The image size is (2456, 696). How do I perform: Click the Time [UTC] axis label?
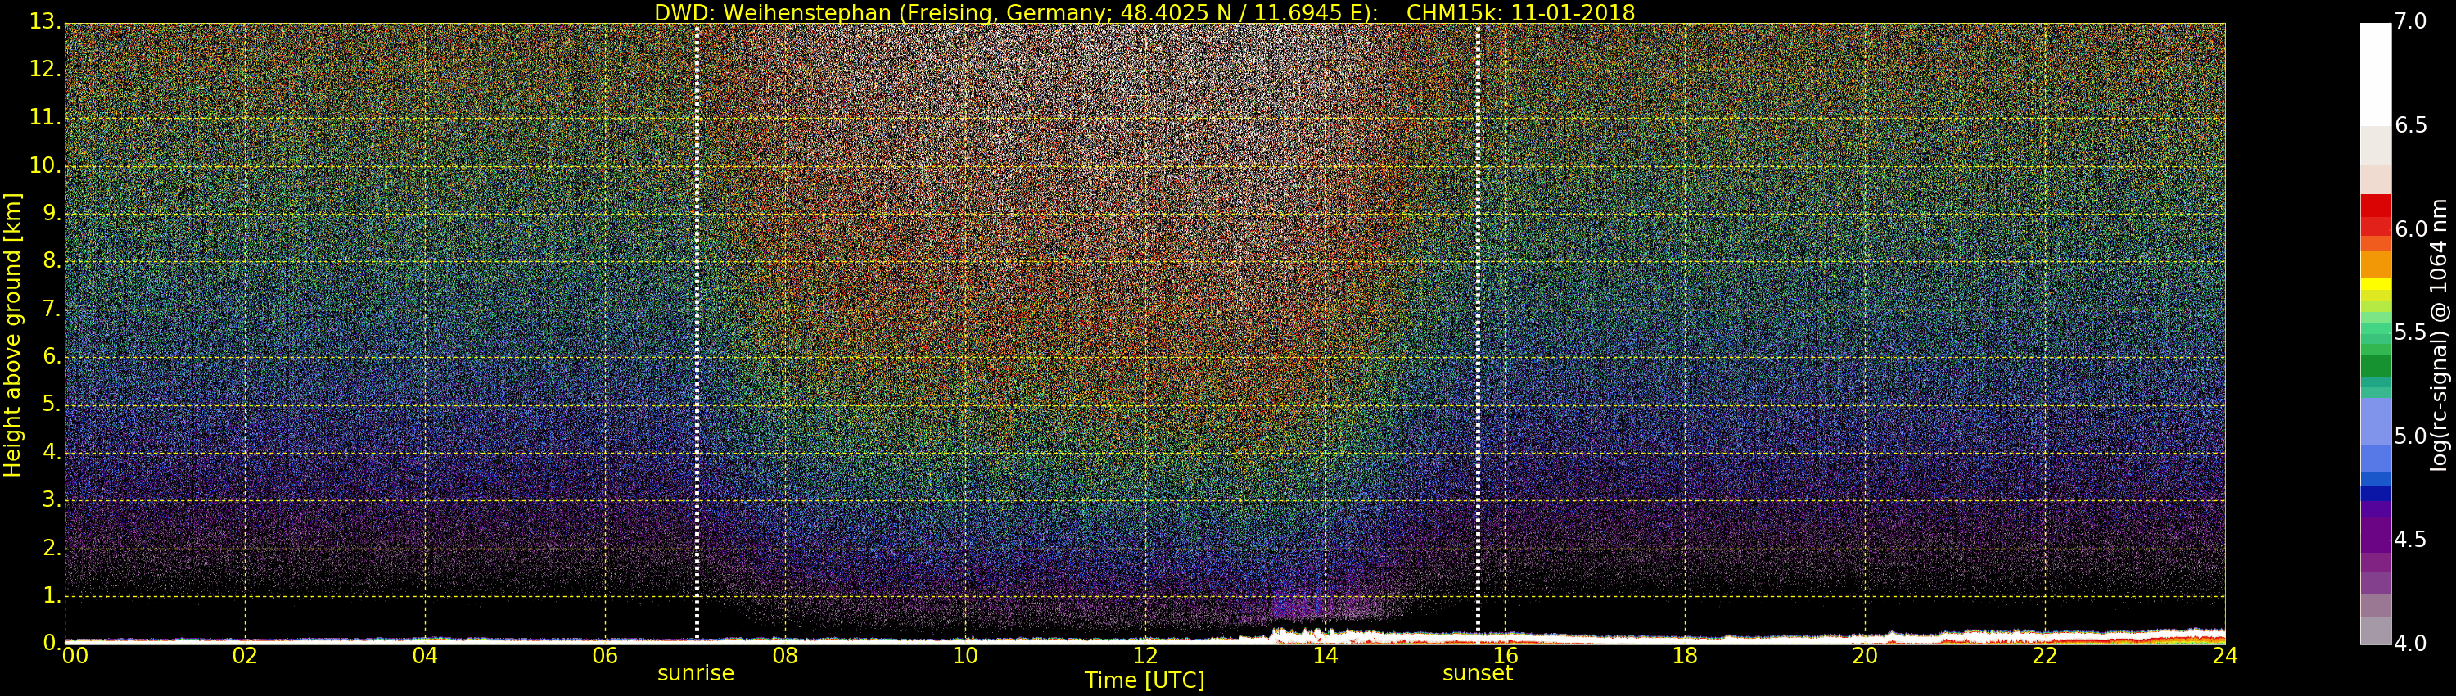pyautogui.click(x=1144, y=680)
